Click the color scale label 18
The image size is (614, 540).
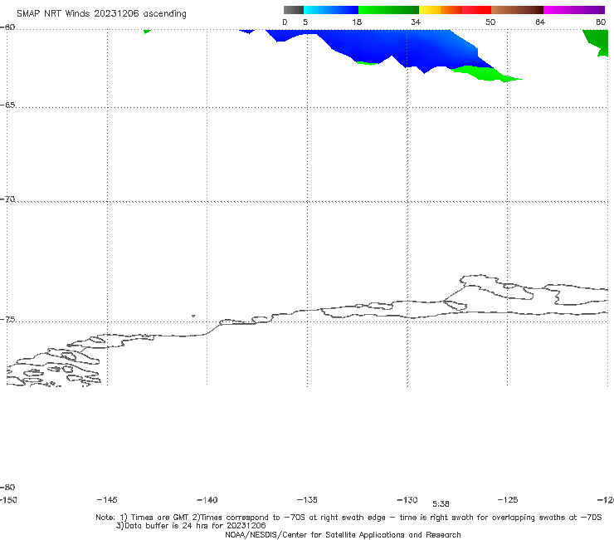357,22
